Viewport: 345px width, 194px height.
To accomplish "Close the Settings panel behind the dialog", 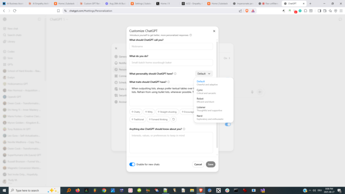I will pos(116,48).
